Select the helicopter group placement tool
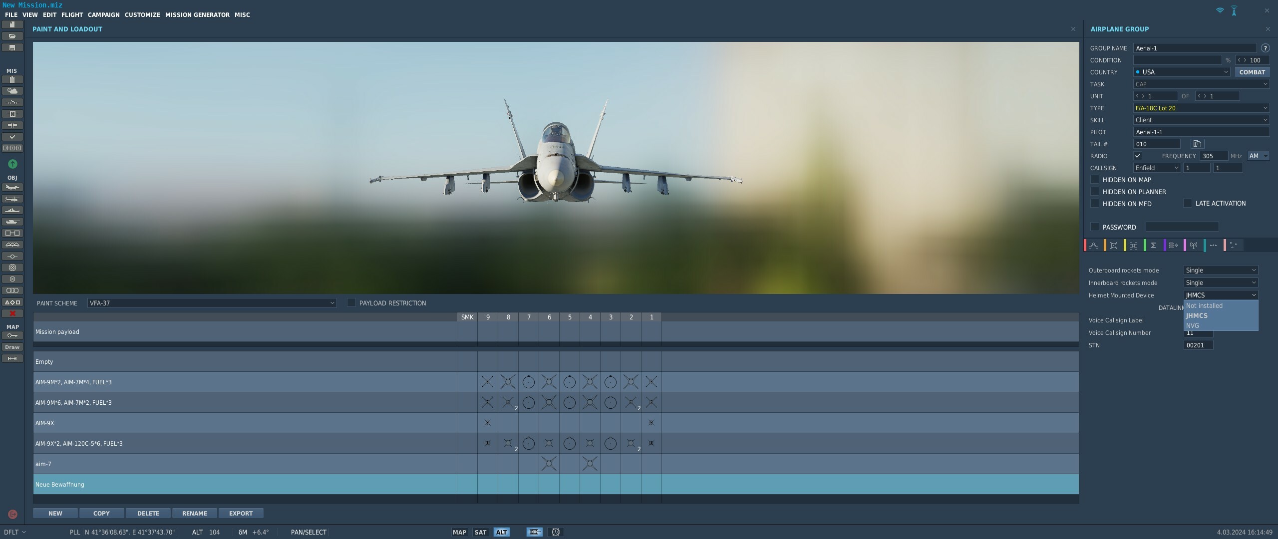Viewport: 1278px width, 539px height. [x=12, y=199]
